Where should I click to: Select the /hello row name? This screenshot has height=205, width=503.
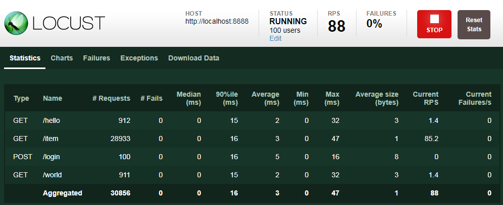coord(52,120)
